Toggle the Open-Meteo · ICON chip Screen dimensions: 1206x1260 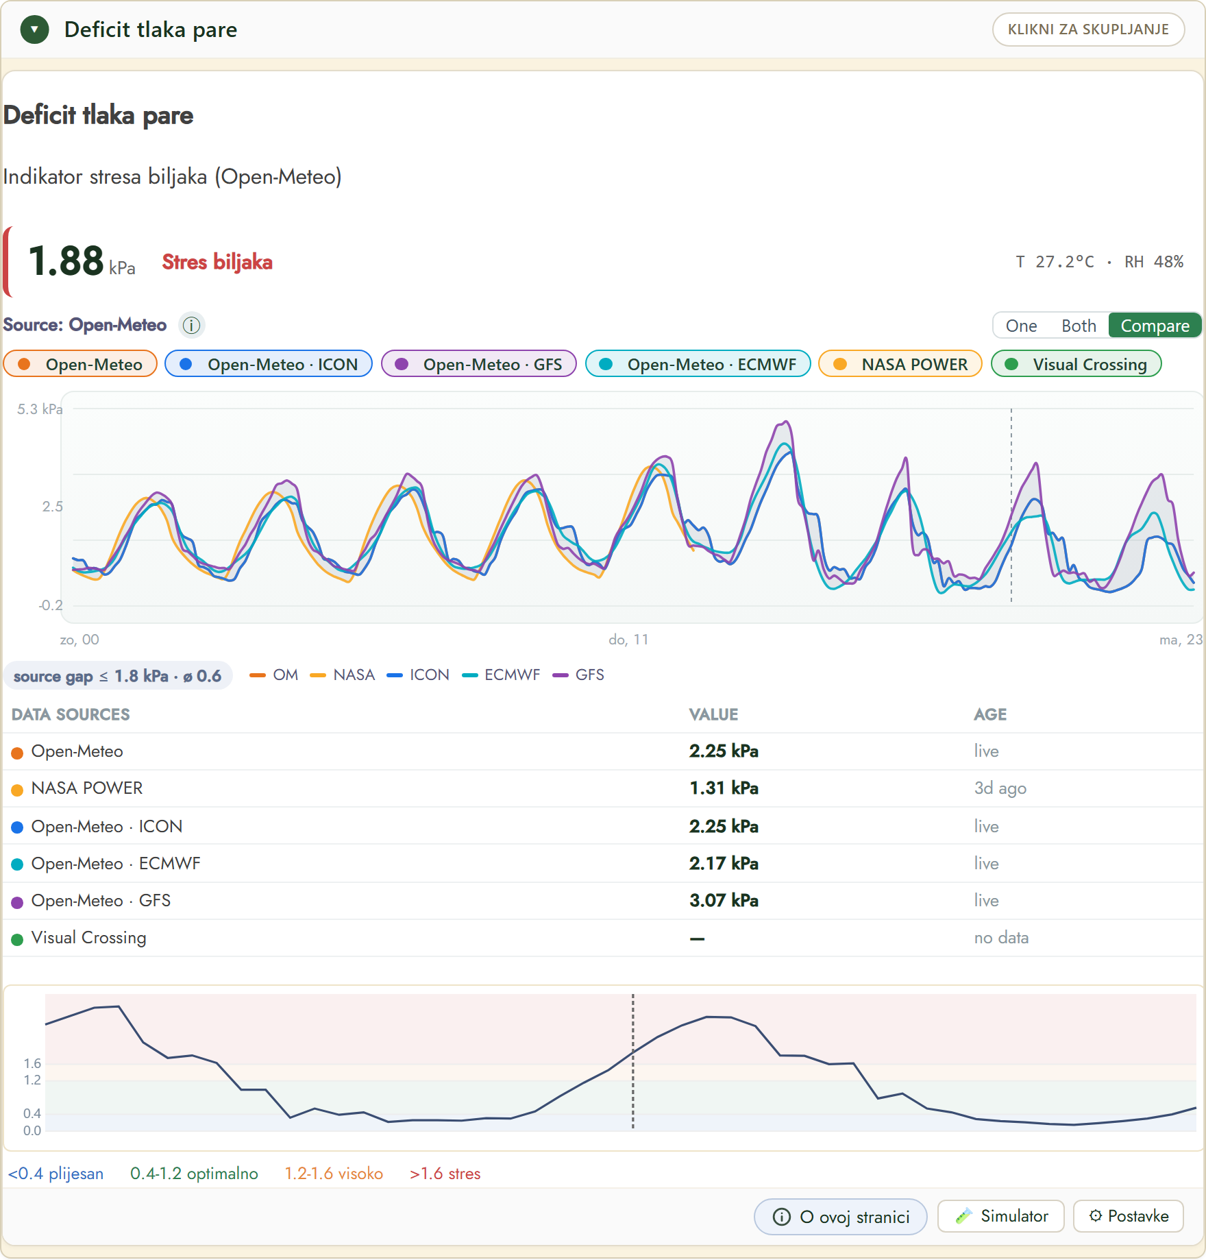click(x=269, y=364)
